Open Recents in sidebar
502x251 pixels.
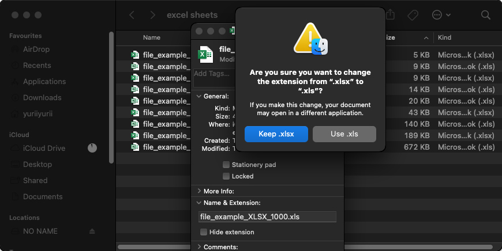pos(37,66)
